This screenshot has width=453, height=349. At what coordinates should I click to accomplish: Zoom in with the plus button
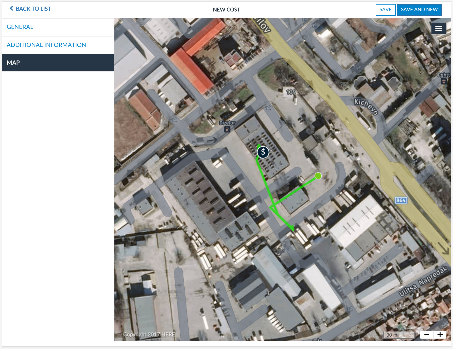(x=440, y=335)
